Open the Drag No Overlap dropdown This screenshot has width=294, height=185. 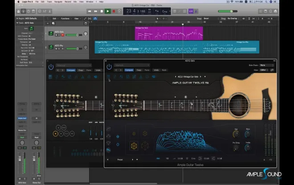click(233, 19)
